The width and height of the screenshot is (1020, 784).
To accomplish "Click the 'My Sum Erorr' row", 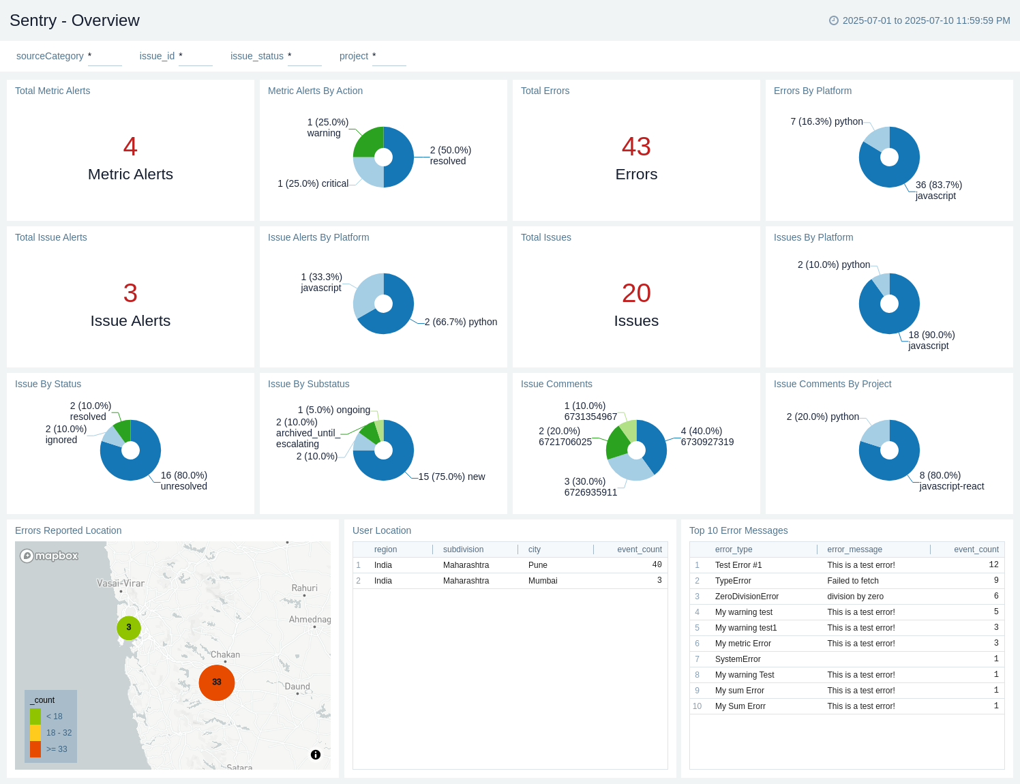I will [x=847, y=706].
